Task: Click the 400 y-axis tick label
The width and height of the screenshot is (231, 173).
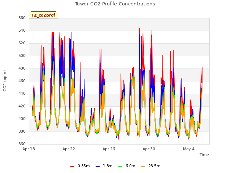Action: 22,119
